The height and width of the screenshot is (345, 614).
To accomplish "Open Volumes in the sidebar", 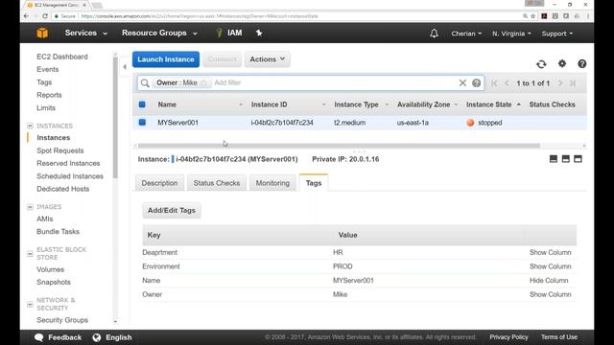I will [51, 269].
